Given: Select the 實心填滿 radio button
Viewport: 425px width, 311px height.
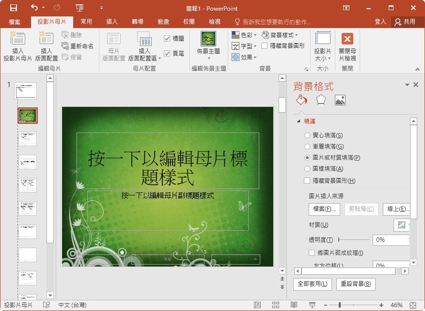Looking at the screenshot, I should point(309,134).
